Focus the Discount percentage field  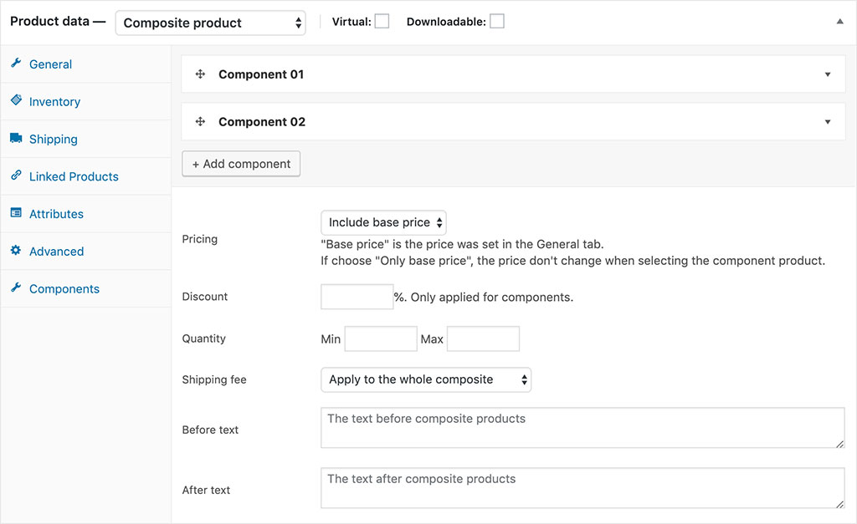[357, 297]
